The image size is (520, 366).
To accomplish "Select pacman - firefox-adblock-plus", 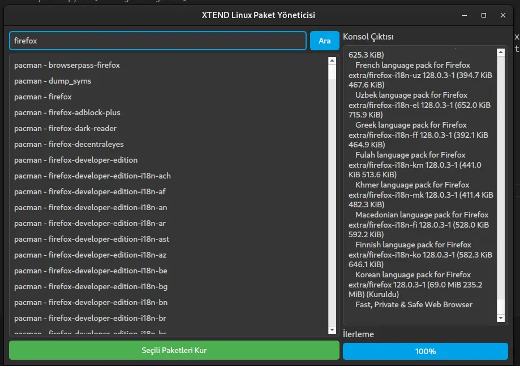I will [169, 112].
